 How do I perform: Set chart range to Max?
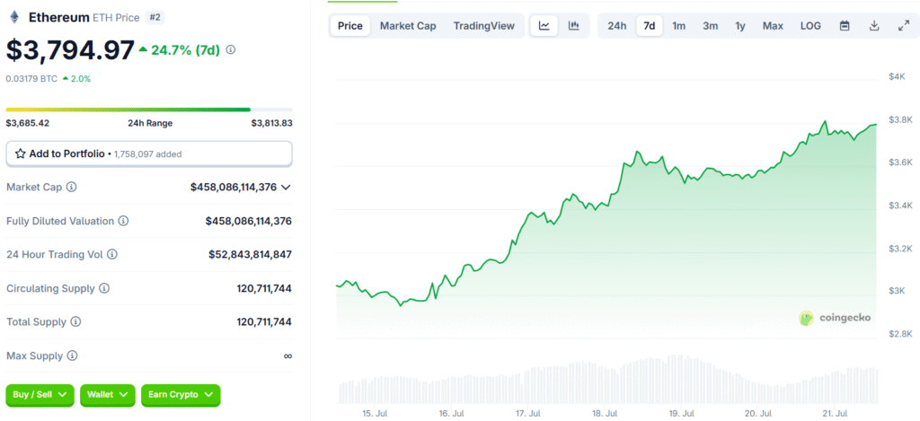[773, 26]
